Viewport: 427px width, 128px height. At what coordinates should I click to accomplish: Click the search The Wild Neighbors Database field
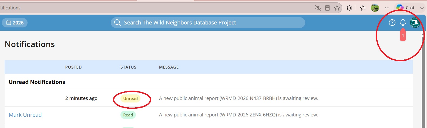[x=208, y=23]
